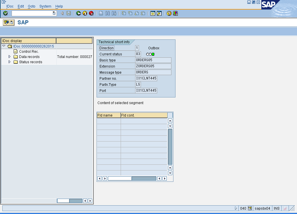This screenshot has width=297, height=214.
Task: Open the Edit menu
Action: click(21, 6)
